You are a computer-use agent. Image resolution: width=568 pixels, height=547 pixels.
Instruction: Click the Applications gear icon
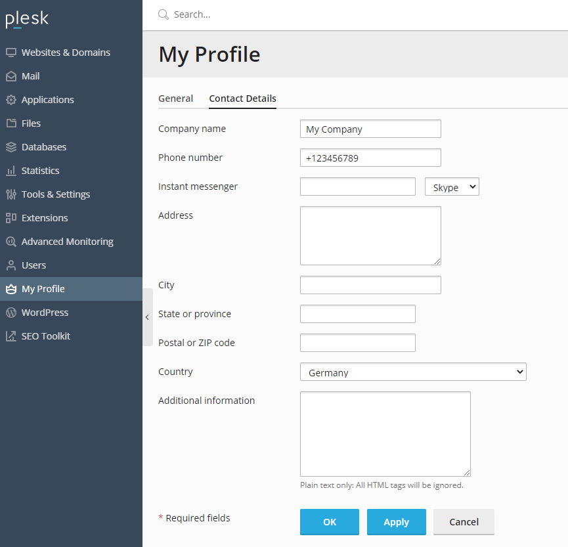click(11, 100)
